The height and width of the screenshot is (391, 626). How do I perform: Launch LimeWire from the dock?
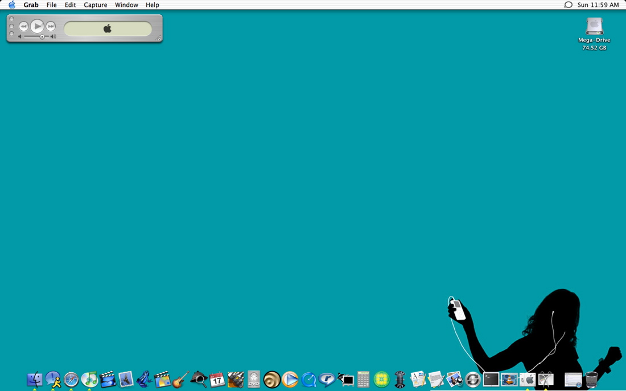[x=382, y=380]
